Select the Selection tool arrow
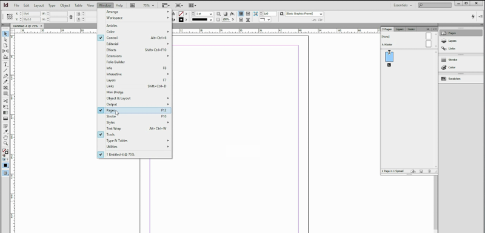The image size is (485, 233). 5,34
